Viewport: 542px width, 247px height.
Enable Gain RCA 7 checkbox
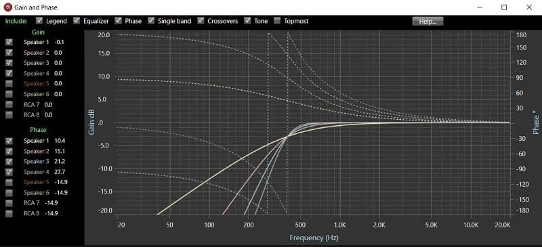click(x=9, y=104)
